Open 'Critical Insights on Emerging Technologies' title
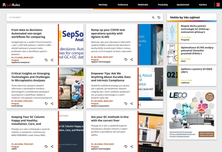Image resolution: width=222 pixels, height=152 pixels. click(31, 77)
